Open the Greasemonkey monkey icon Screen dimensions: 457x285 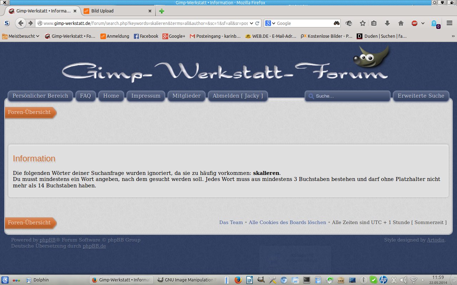click(349, 23)
